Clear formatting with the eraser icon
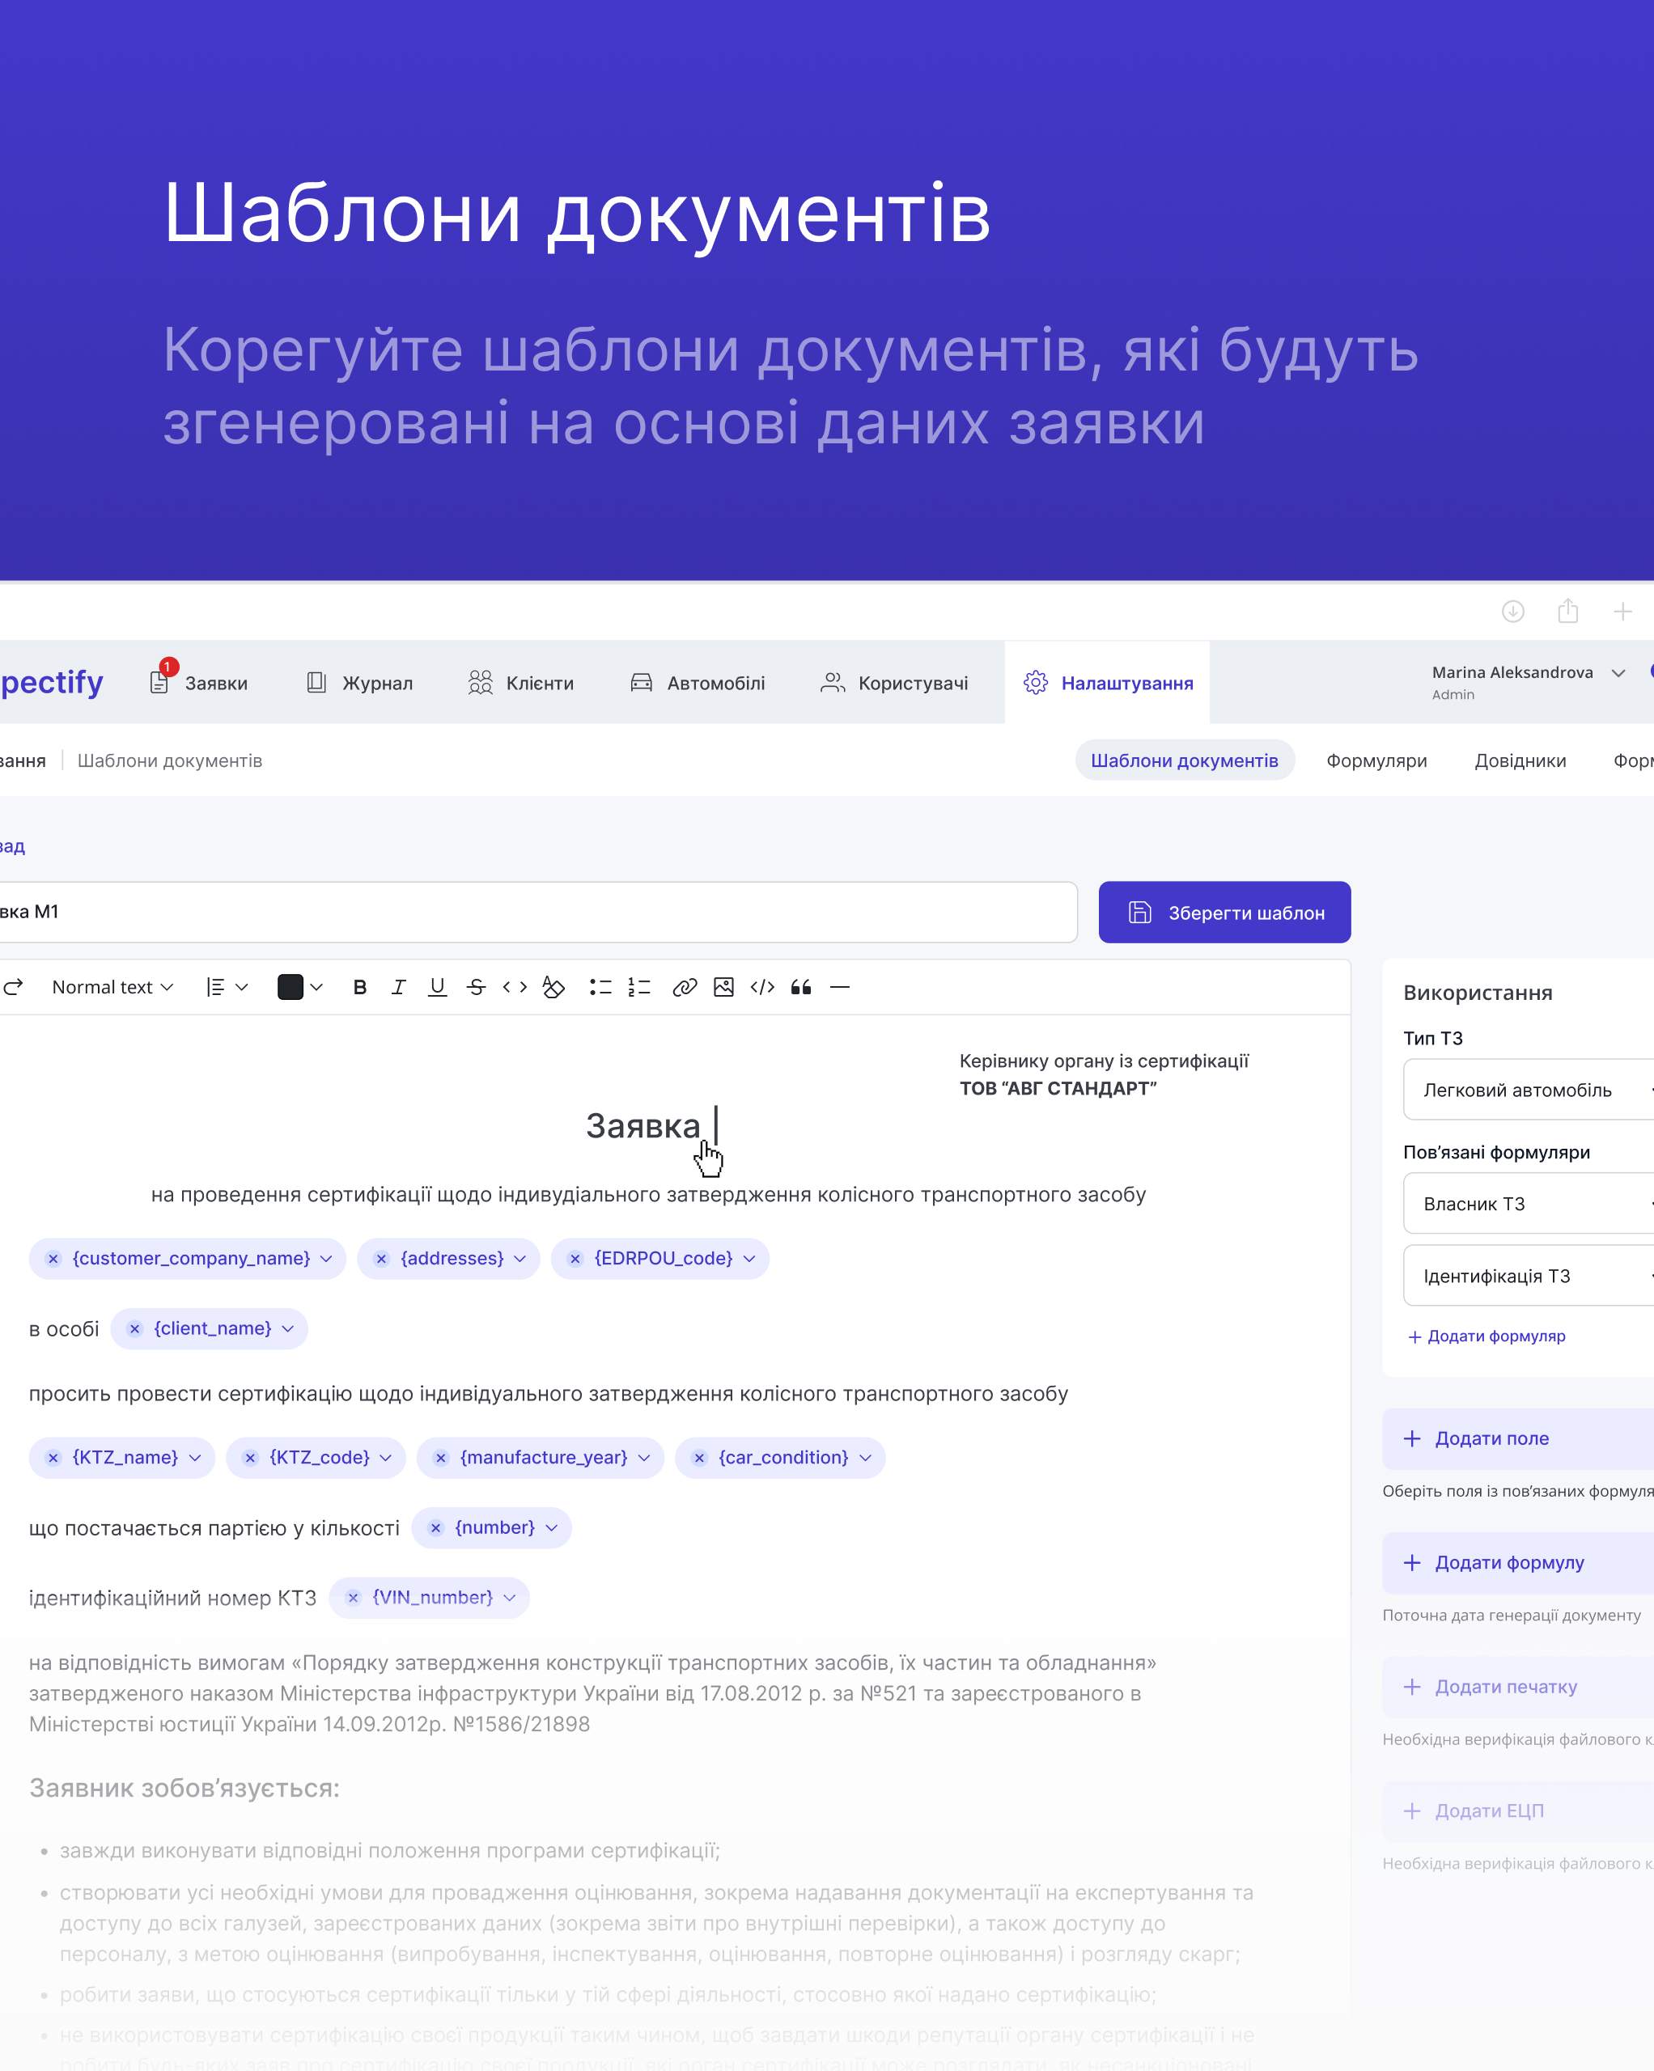The width and height of the screenshot is (1654, 2071). [553, 988]
